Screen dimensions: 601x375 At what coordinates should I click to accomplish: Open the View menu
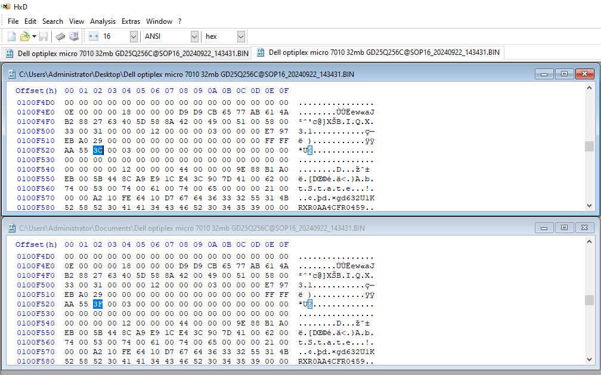click(76, 21)
